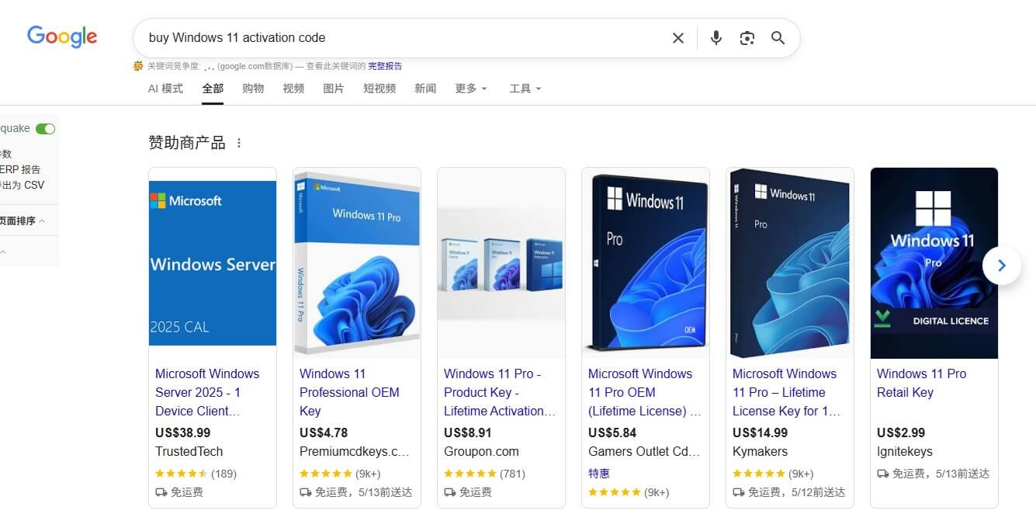Open Windows 11 Pro Retail Key link
The width and height of the screenshot is (1036, 528).
click(x=921, y=383)
